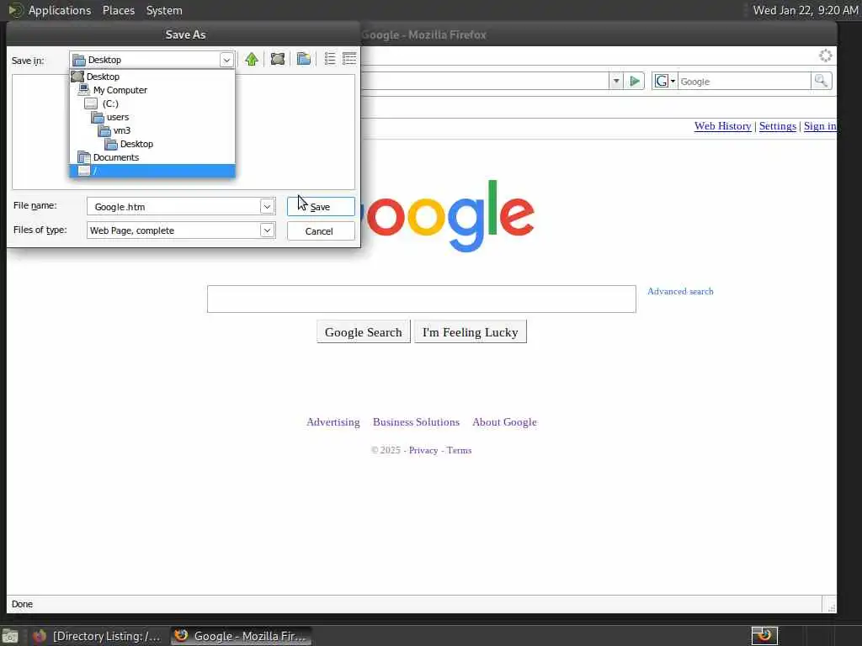Open the Settings link on Google

[777, 126]
